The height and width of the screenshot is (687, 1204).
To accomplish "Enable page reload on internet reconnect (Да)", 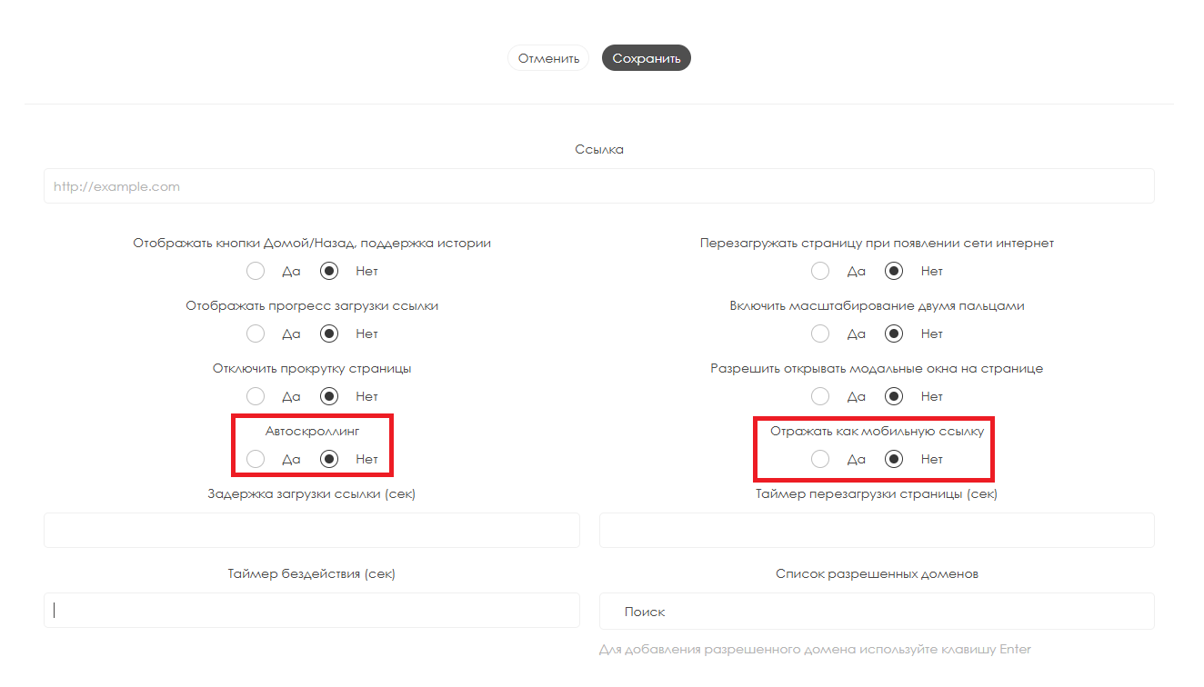I will 820,271.
